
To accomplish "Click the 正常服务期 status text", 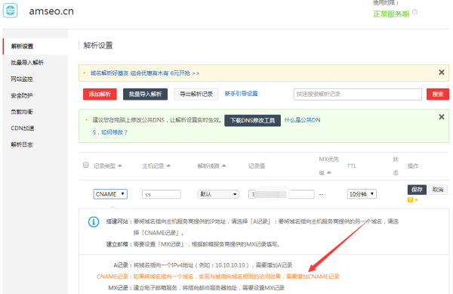I will (x=391, y=14).
